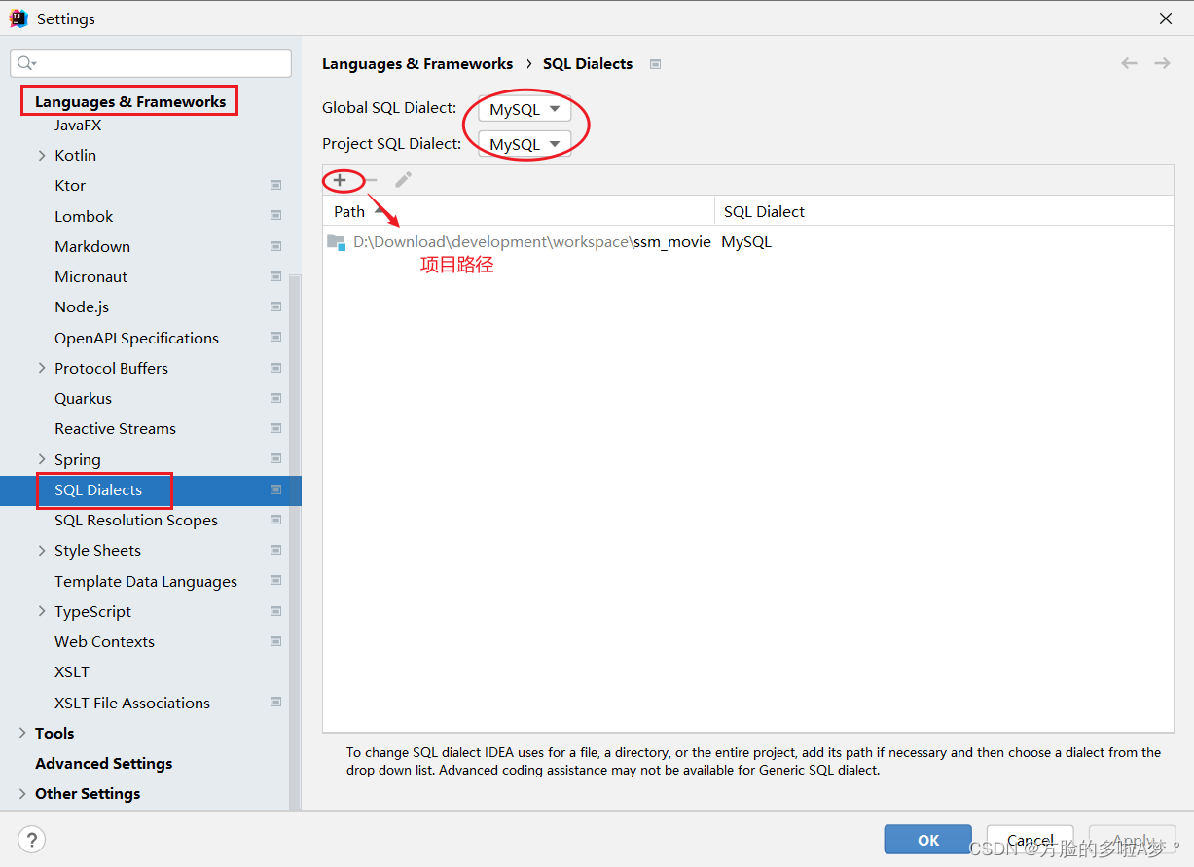Click the settings tree scrollbar

(x=295, y=540)
